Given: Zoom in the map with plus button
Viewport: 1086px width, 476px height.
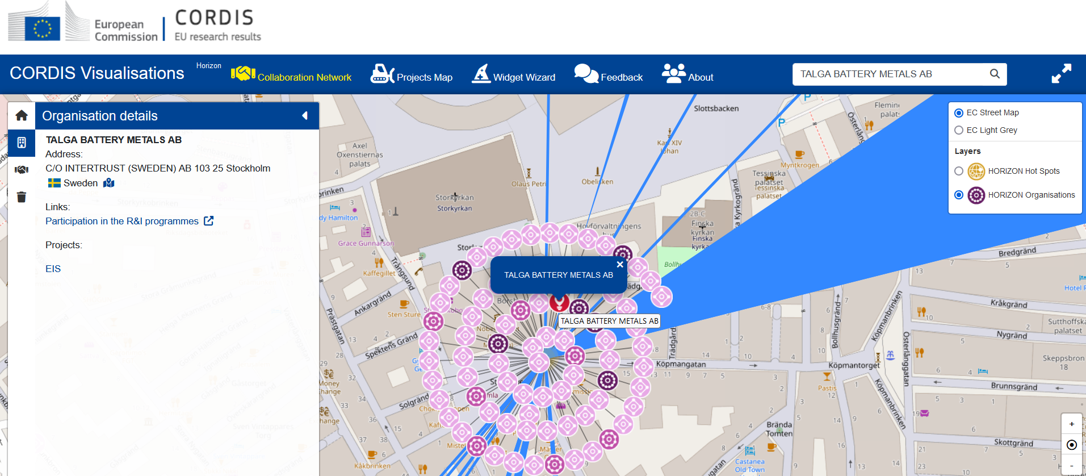Looking at the screenshot, I should click(x=1072, y=424).
